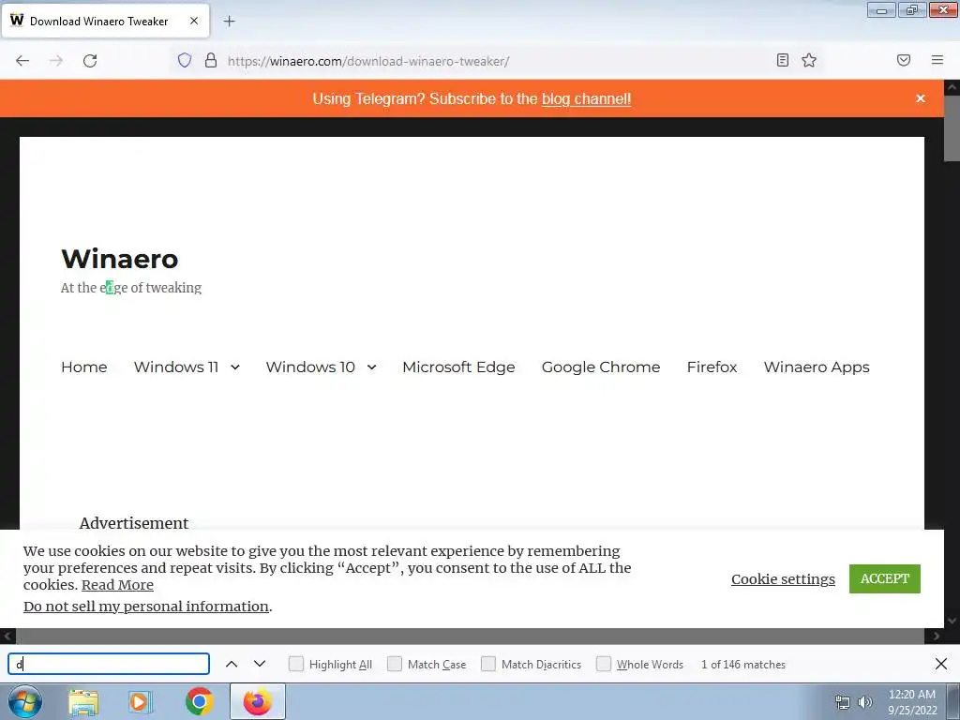This screenshot has width=960, height=720.
Task: Click the Winaero site title
Action: coord(119,259)
